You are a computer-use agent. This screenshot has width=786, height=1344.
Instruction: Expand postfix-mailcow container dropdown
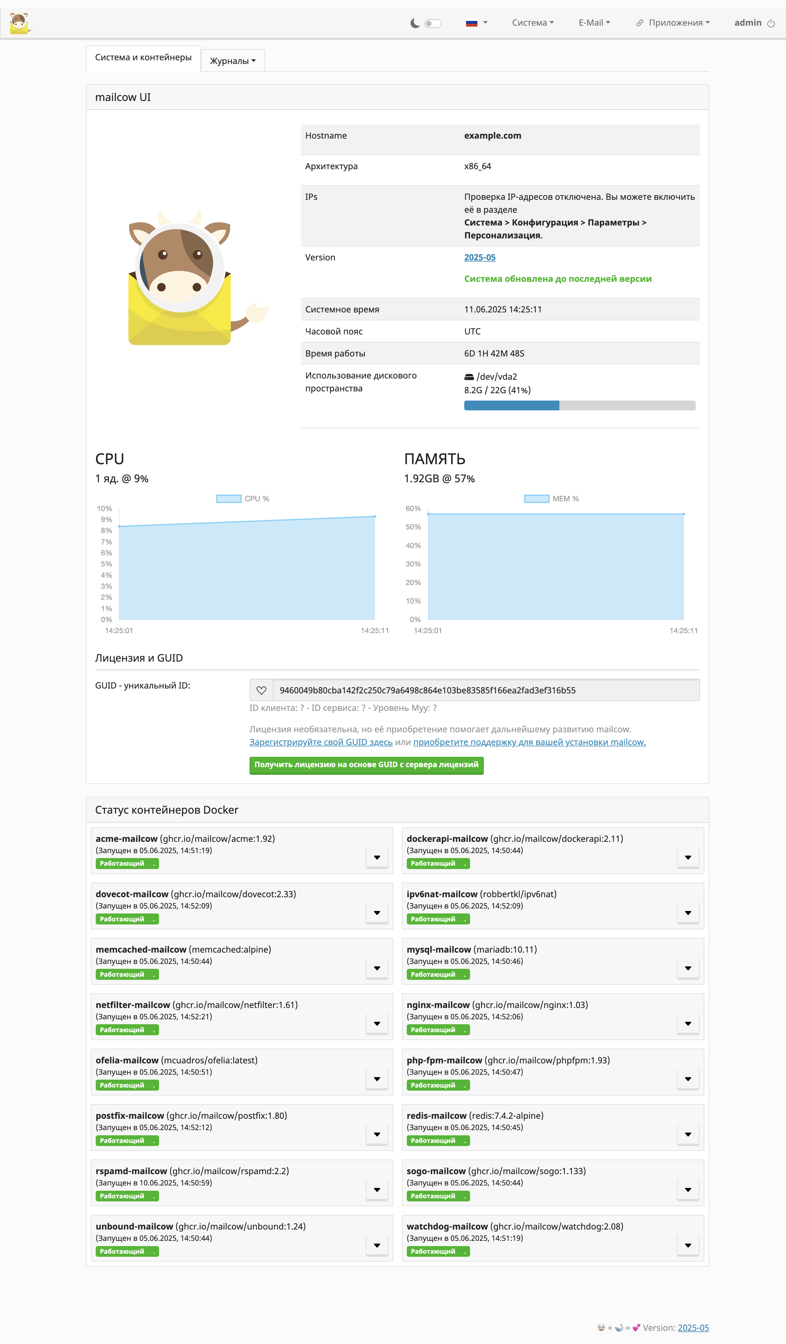tap(377, 1135)
